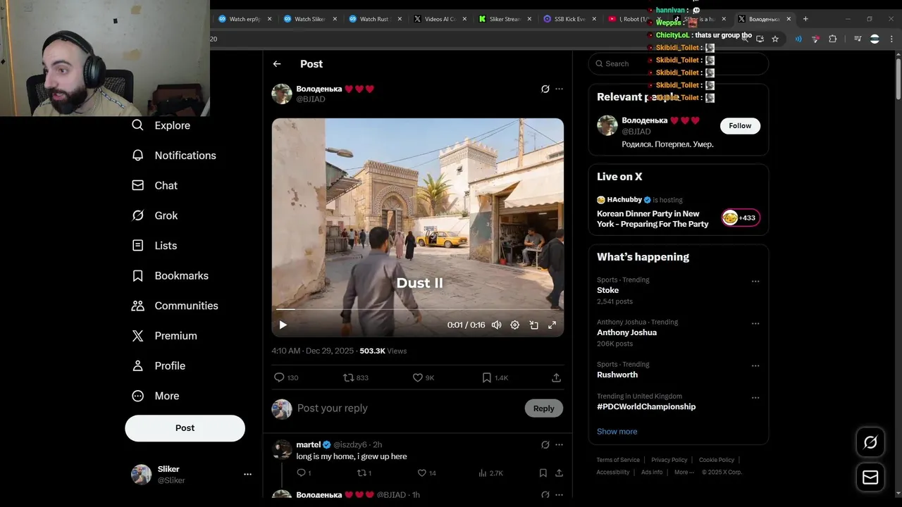902x507 pixels.
Task: Open options for Anthony Joshua trend
Action: 755,324
